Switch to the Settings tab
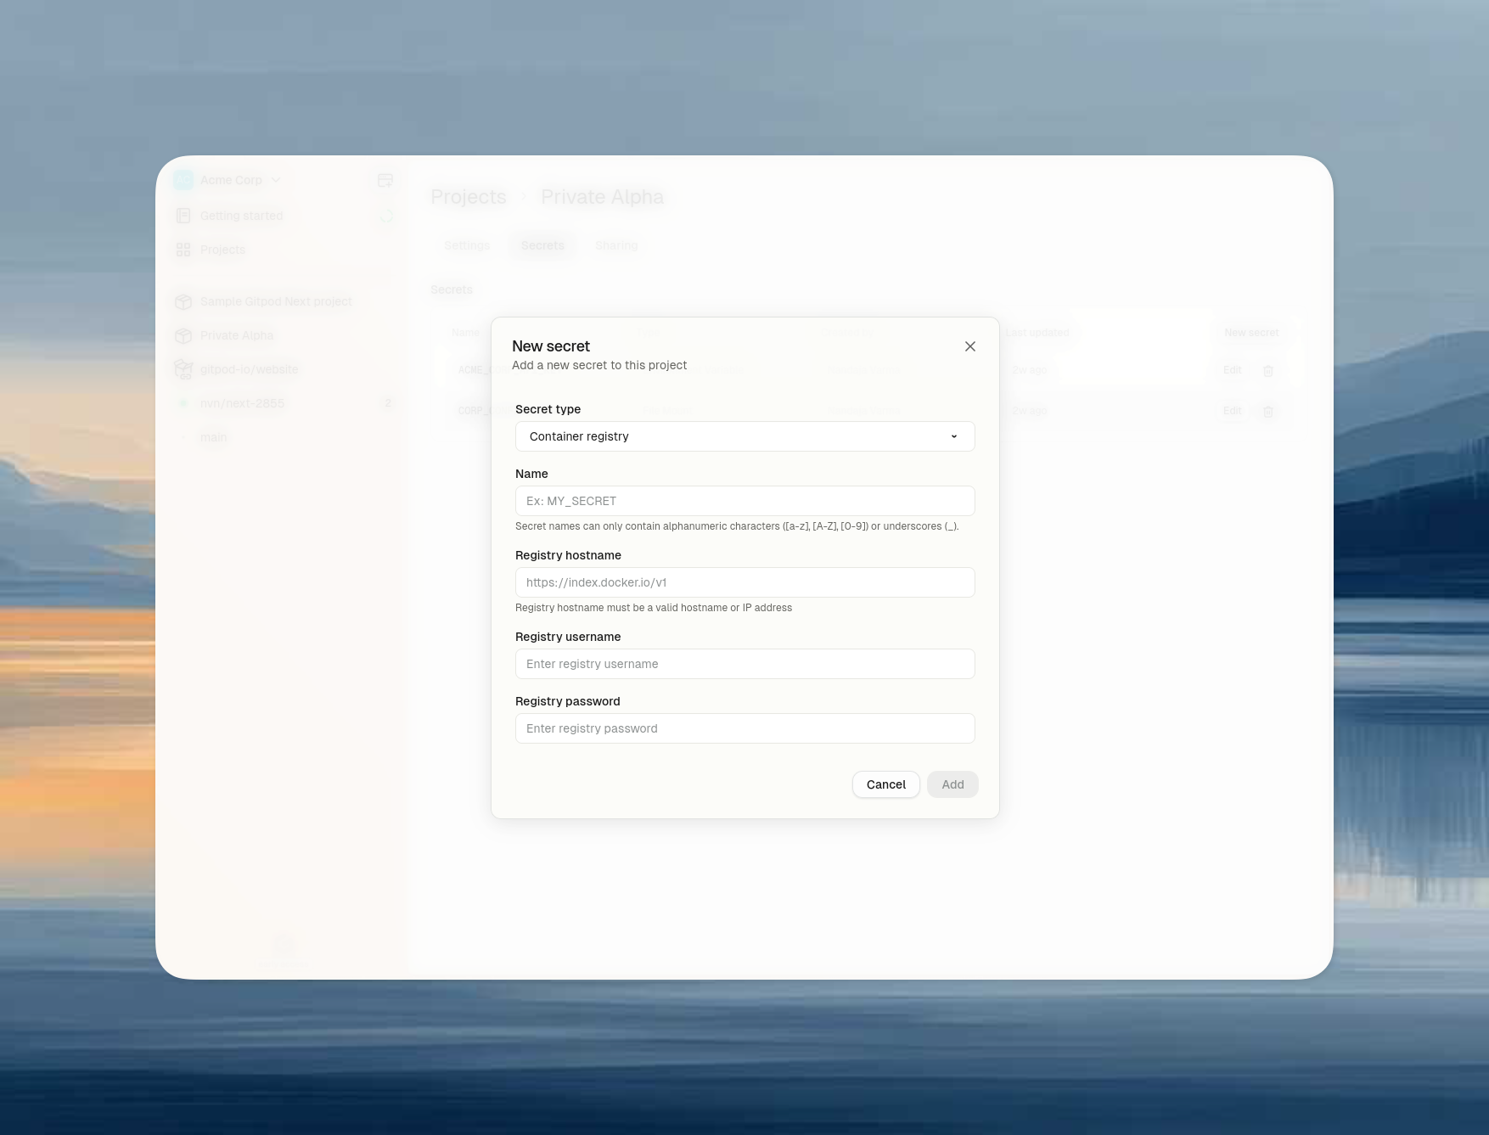This screenshot has width=1489, height=1135. point(466,245)
